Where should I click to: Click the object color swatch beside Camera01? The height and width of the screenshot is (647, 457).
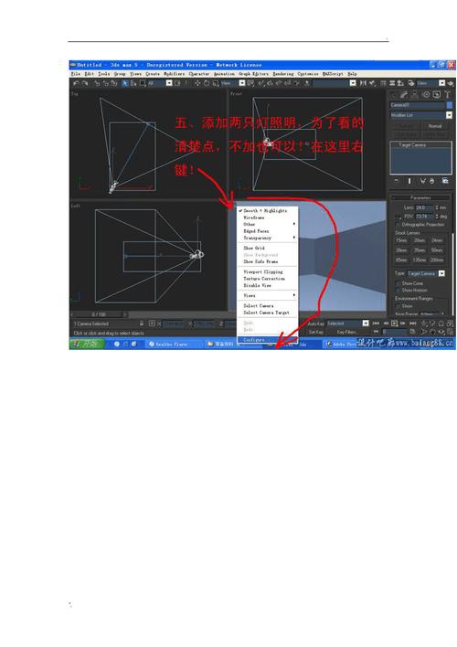pos(449,105)
